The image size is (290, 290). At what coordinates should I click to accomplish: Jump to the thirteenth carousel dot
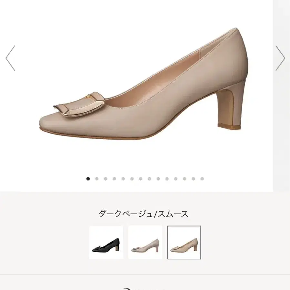pos(193,179)
